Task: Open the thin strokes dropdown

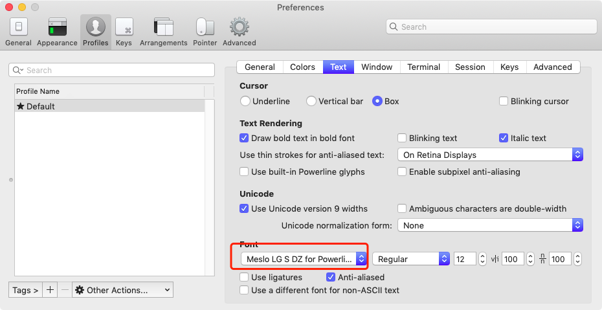Action: [x=490, y=155]
